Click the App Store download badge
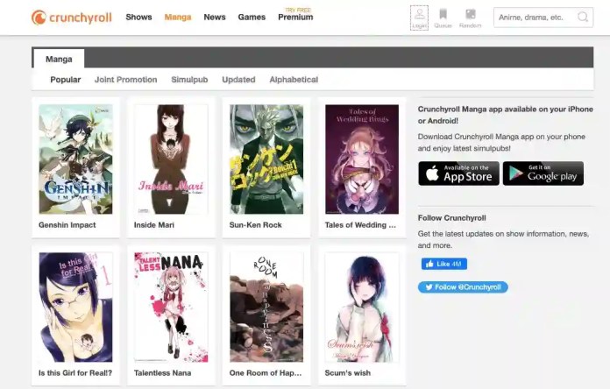Viewport: 610px width, 389px height. pos(458,173)
